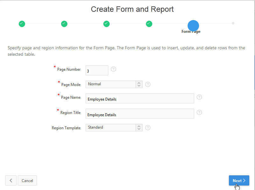Viewport: 255px width, 190px height.
Task: Cancel the Create Form and Report wizard
Action: pyautogui.click(x=27, y=180)
